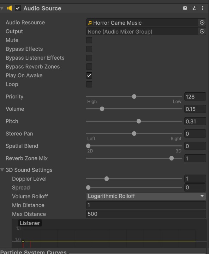This screenshot has width=209, height=254.
Task: Select the rolloff curve keyframe diamond
Action: point(23,241)
